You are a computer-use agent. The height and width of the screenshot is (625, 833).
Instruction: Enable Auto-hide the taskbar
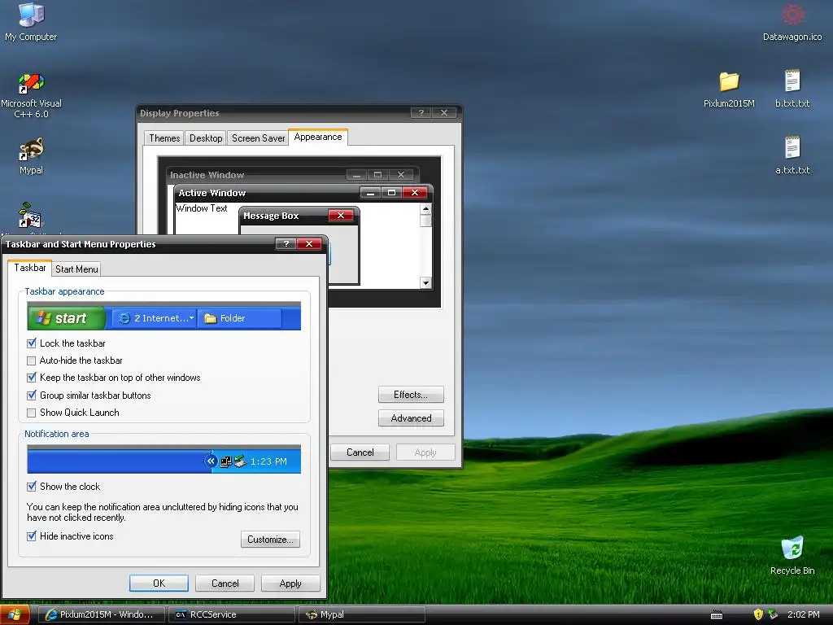point(32,361)
